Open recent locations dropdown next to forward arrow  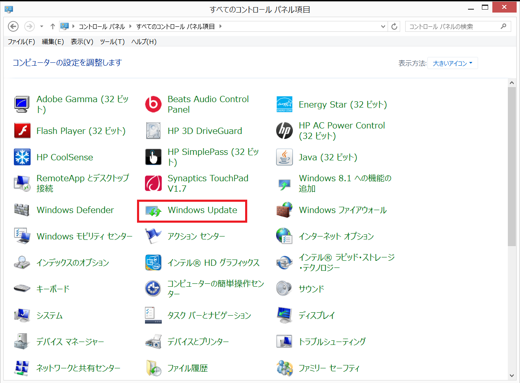pos(41,26)
